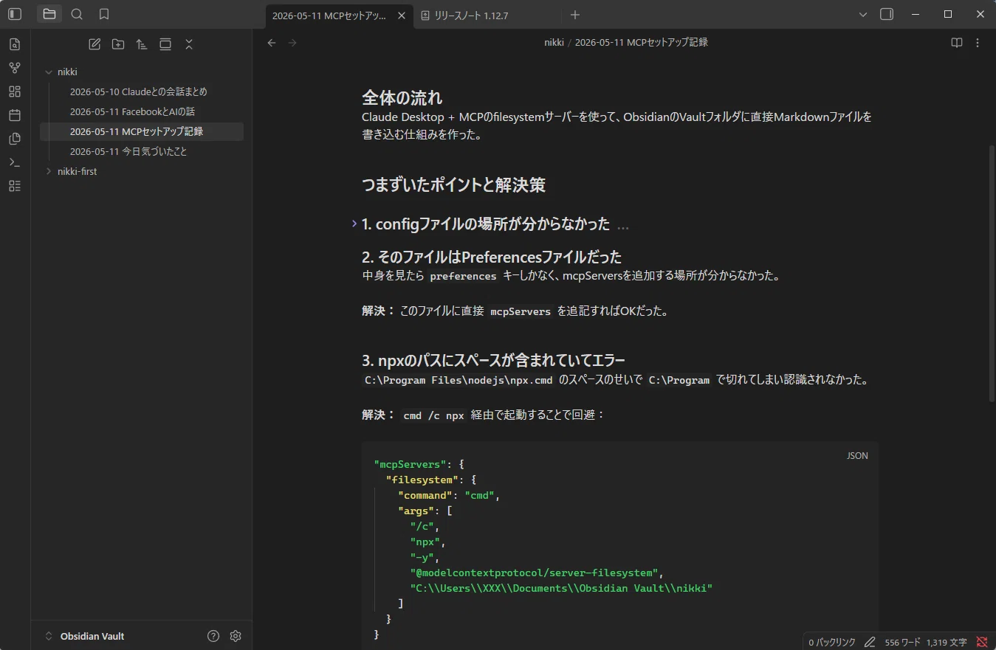Create a new note with pencil icon
The image size is (996, 650).
tap(95, 44)
